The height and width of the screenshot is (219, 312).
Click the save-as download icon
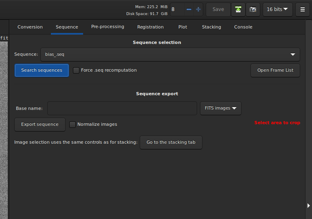click(238, 9)
